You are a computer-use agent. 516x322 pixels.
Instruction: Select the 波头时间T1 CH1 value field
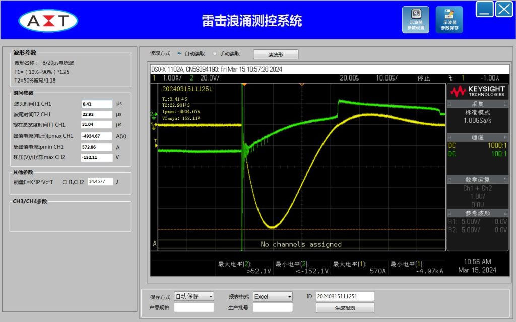[97, 104]
